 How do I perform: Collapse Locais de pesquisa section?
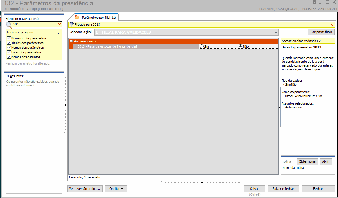click(x=59, y=32)
